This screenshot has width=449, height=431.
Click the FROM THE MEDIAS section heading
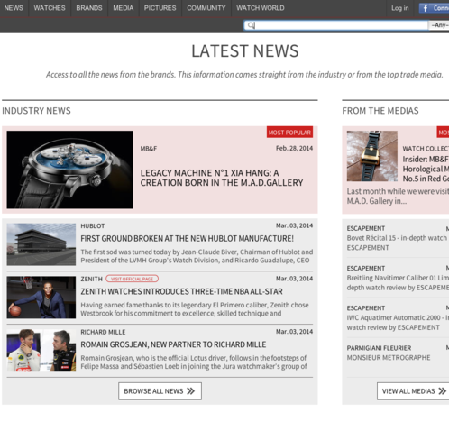tap(380, 111)
